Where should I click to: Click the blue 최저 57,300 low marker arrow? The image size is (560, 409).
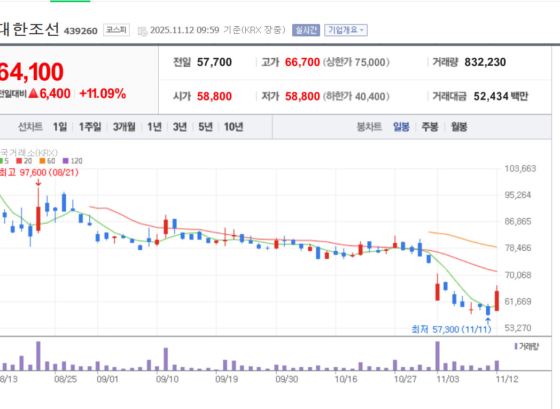(488, 320)
